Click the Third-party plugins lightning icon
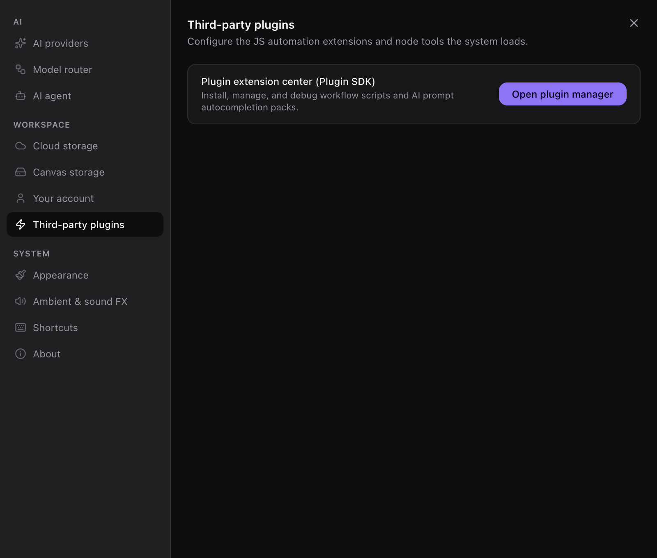The height and width of the screenshot is (558, 657). [x=21, y=224]
